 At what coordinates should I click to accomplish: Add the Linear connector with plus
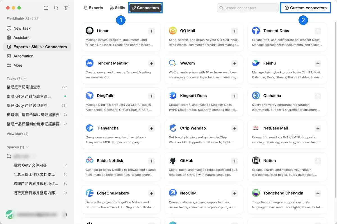click(x=152, y=31)
